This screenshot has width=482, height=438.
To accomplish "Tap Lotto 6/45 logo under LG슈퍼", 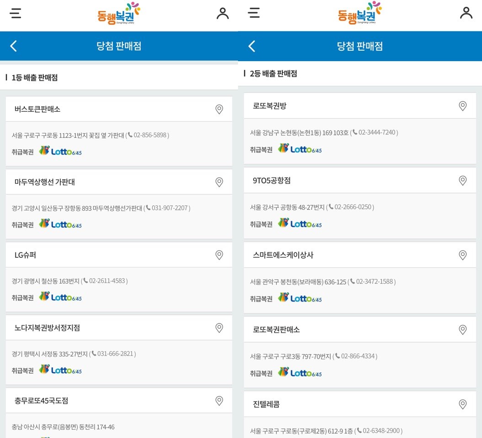I will click(60, 297).
